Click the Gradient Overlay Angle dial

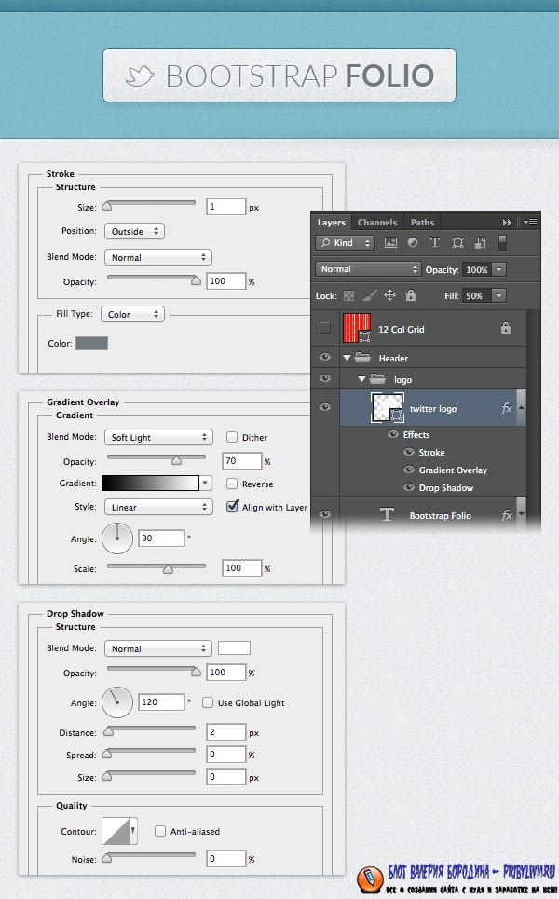click(x=117, y=538)
